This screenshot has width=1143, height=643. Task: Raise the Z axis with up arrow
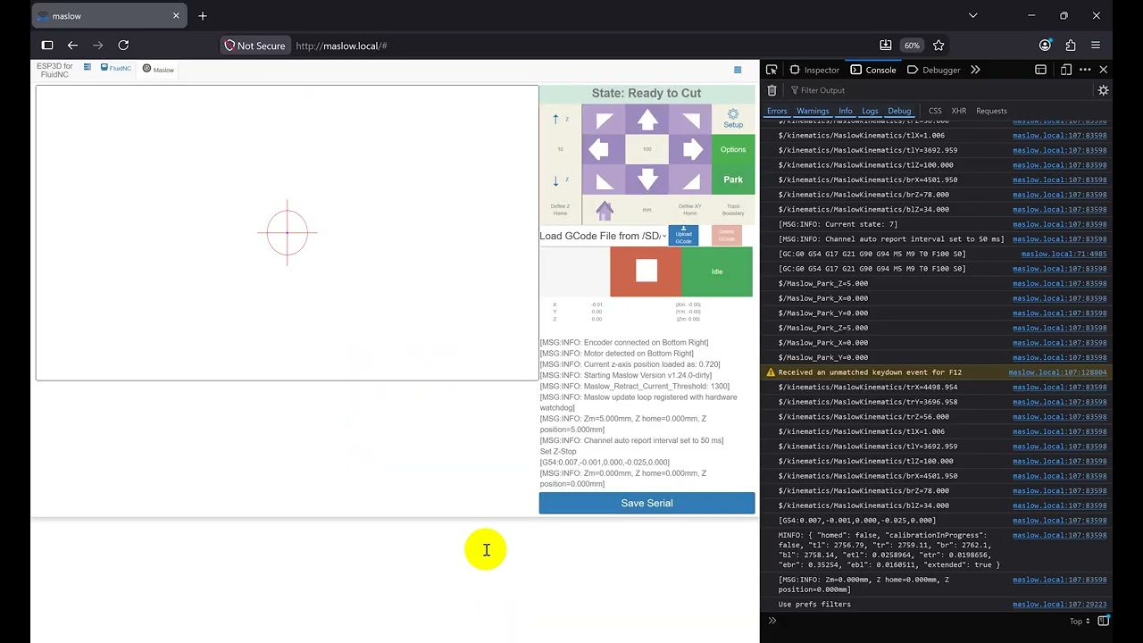coord(560,120)
